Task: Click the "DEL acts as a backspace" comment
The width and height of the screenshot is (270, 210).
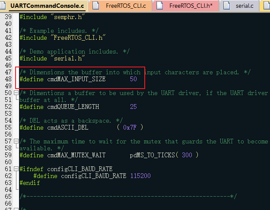Action: [x=71, y=121]
